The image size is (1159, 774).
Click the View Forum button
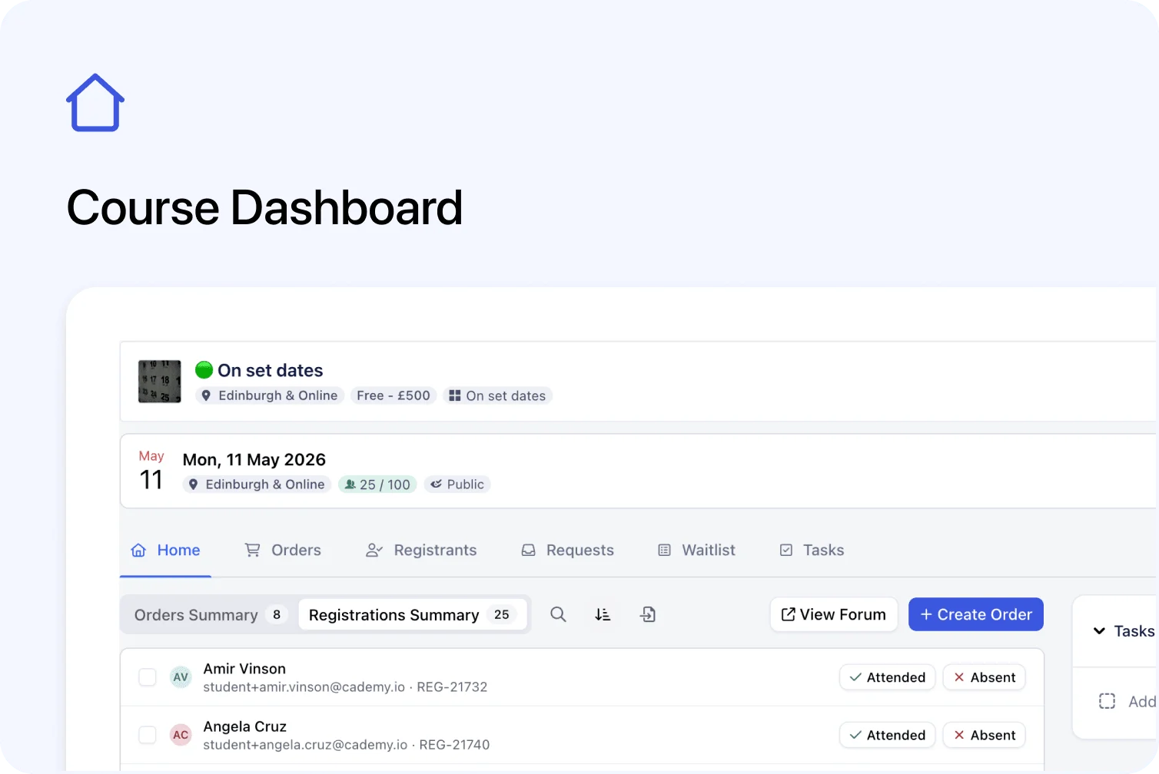tap(834, 614)
